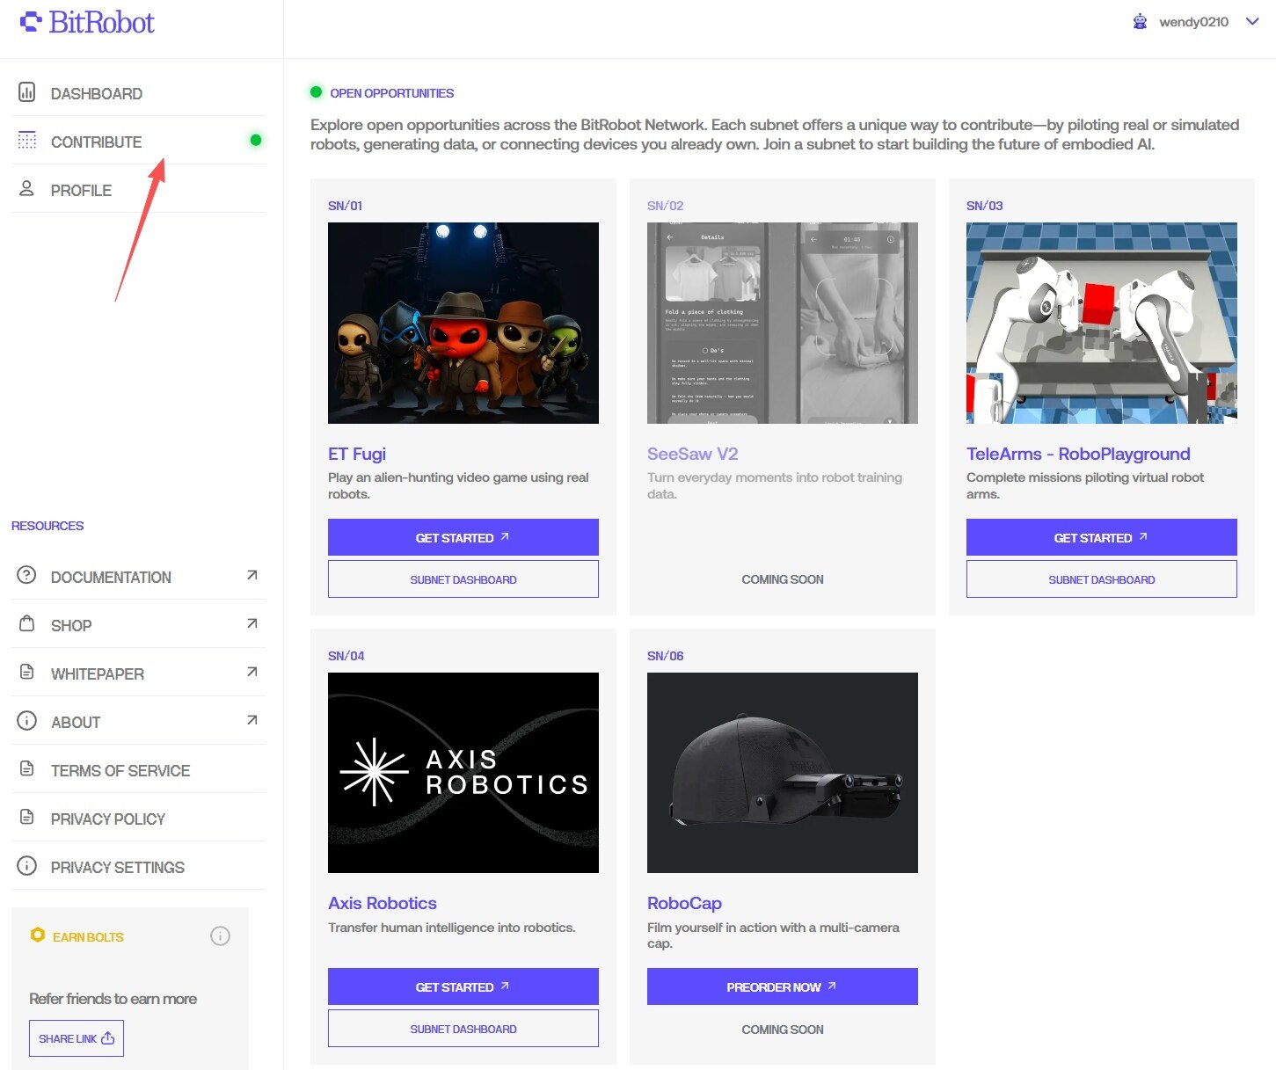Click the Profile person icon

[x=27, y=188]
